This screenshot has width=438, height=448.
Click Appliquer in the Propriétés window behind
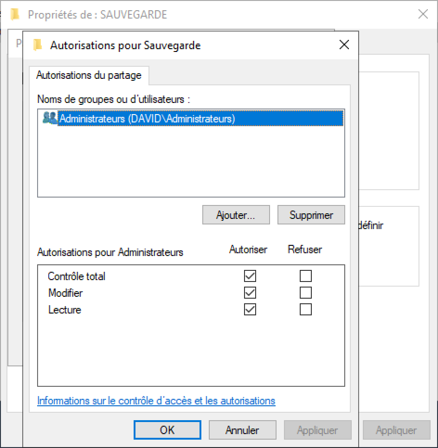[x=397, y=430]
